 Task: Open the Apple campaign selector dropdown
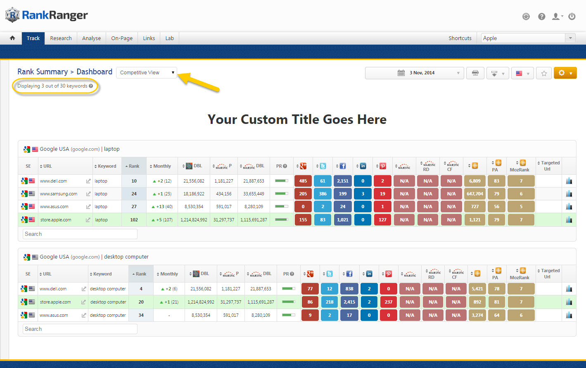[528, 38]
